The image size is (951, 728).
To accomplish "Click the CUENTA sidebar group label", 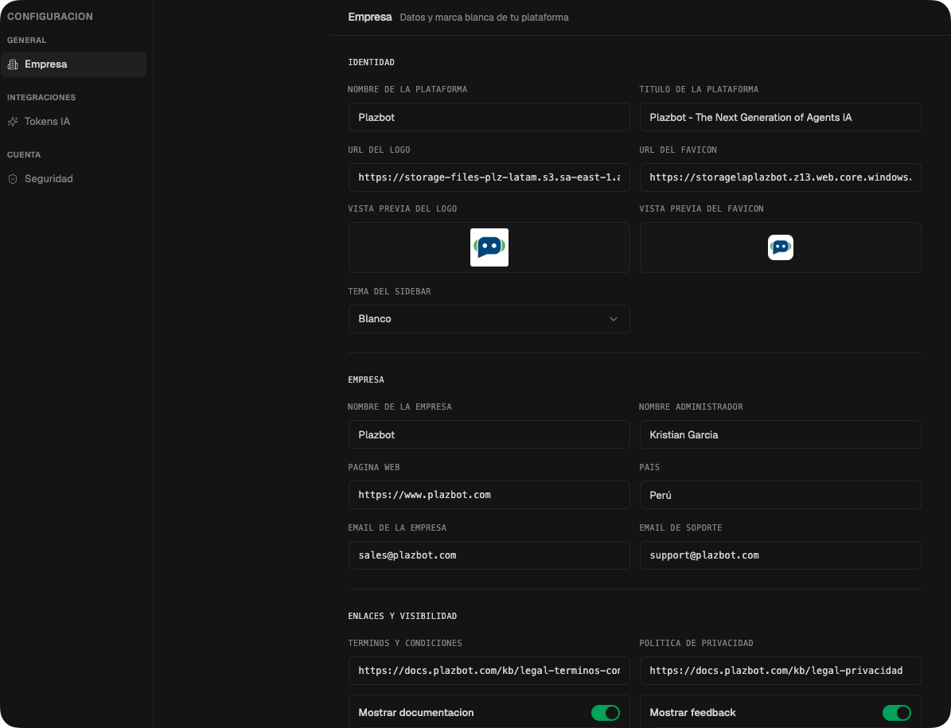I will (x=24, y=155).
